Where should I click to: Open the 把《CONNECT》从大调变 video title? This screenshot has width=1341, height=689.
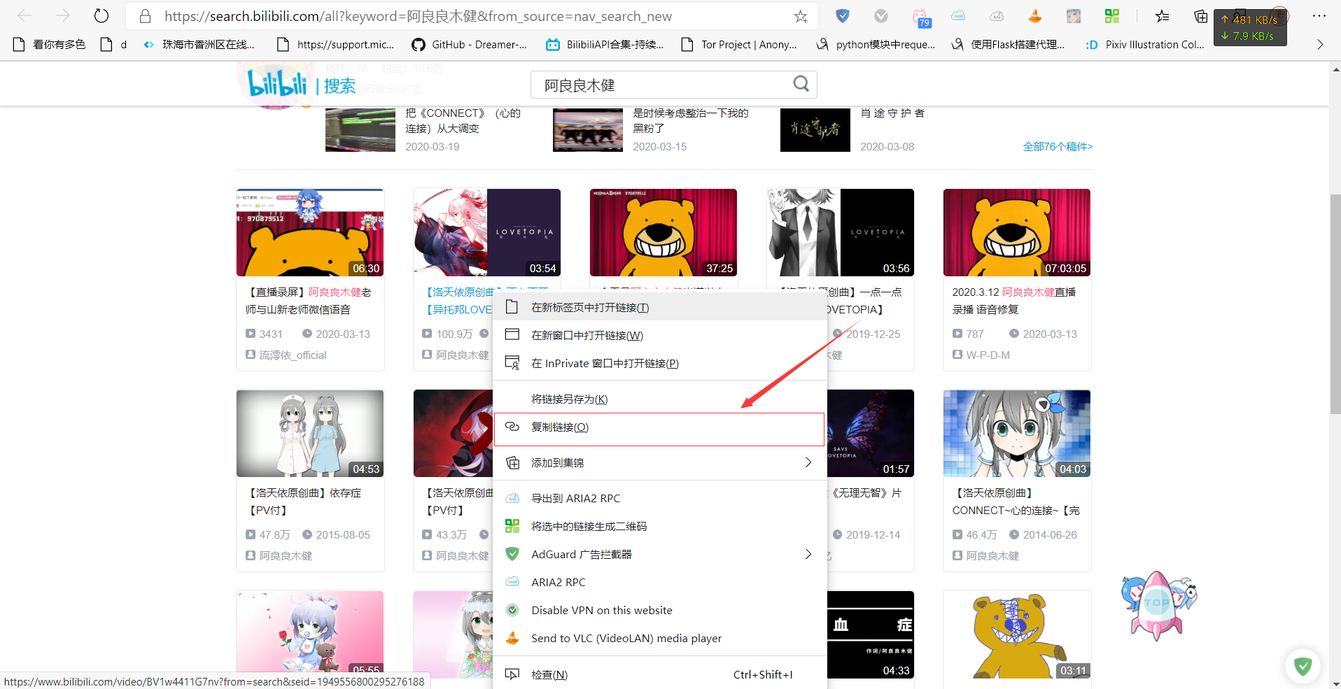pos(463,120)
